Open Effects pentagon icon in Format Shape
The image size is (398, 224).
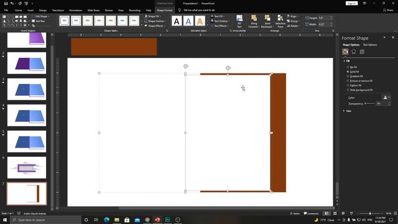(x=354, y=52)
